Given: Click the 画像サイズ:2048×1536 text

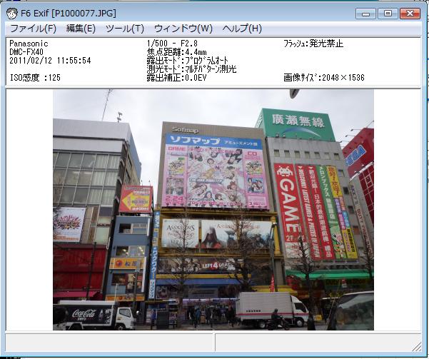Looking at the screenshot, I should [x=324, y=78].
